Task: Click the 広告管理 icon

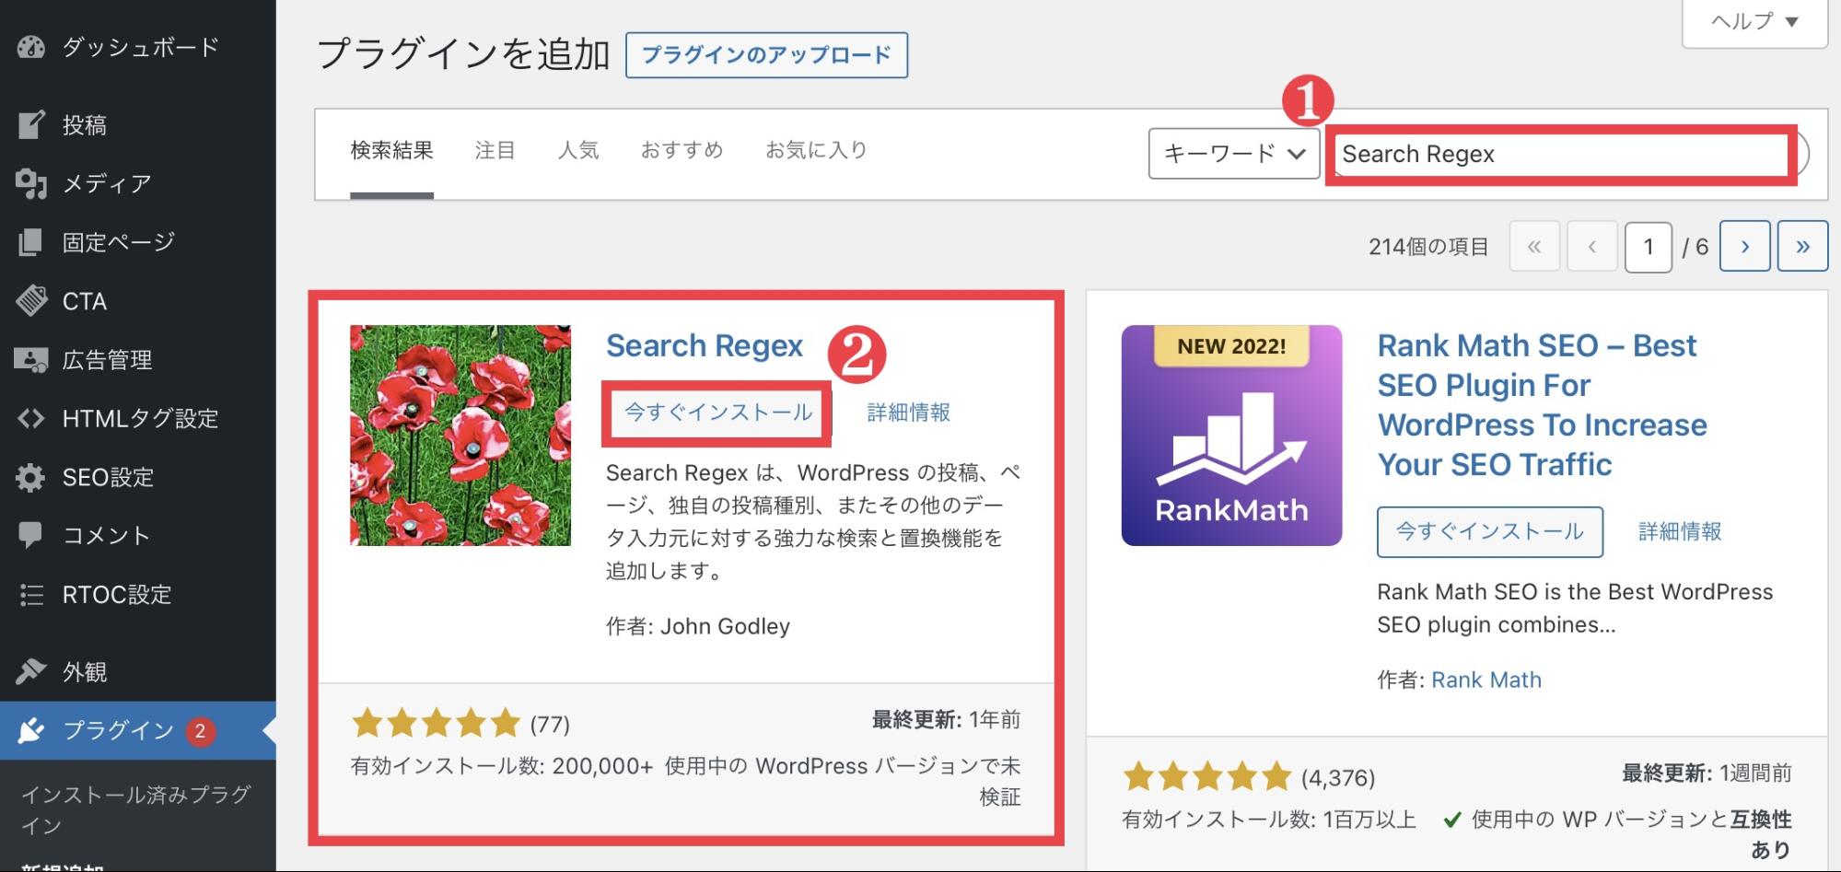Action: click(x=30, y=360)
